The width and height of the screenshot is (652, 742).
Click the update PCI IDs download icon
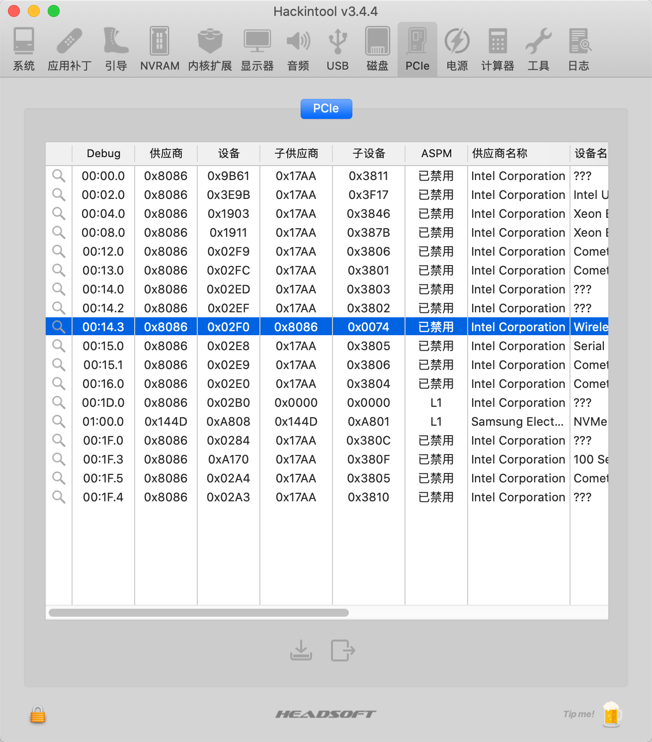click(301, 650)
